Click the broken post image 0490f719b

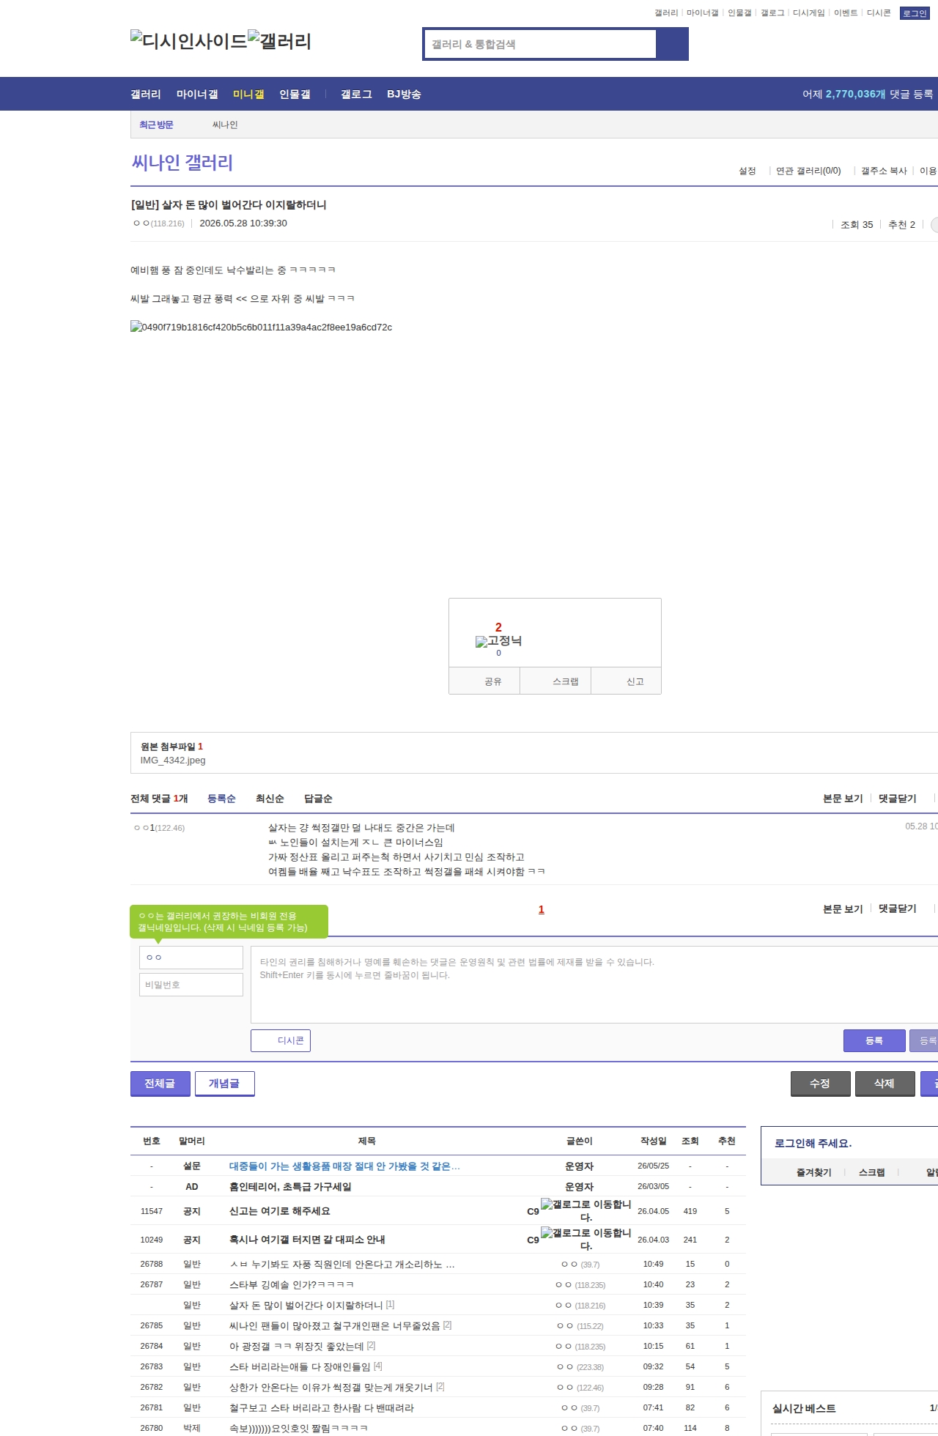[262, 327]
